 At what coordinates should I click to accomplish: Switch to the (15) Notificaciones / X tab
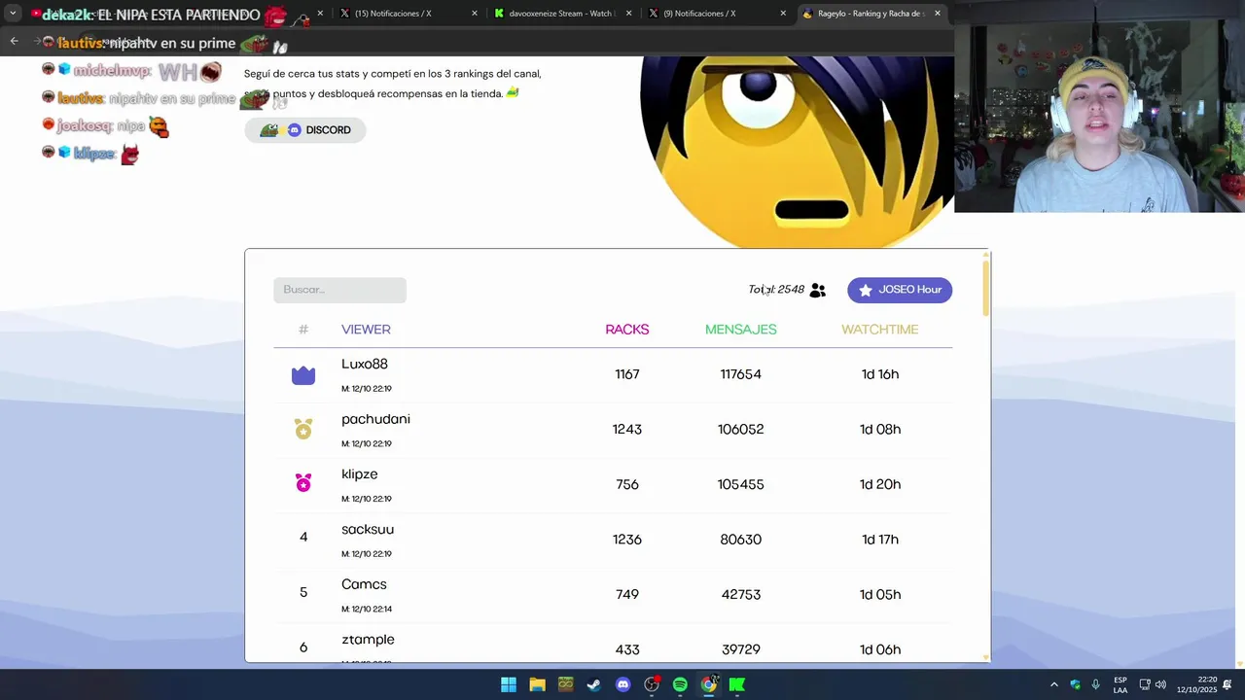(x=407, y=14)
